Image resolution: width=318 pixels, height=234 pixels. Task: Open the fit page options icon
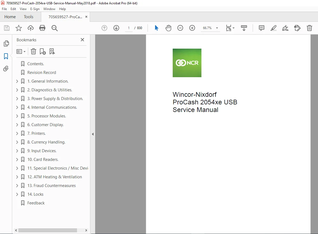coord(230,28)
